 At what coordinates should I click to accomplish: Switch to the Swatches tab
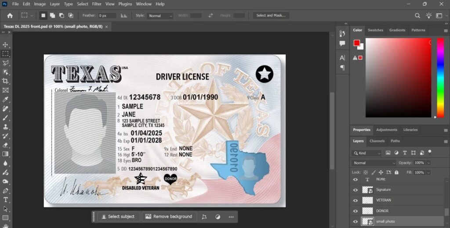tap(375, 30)
